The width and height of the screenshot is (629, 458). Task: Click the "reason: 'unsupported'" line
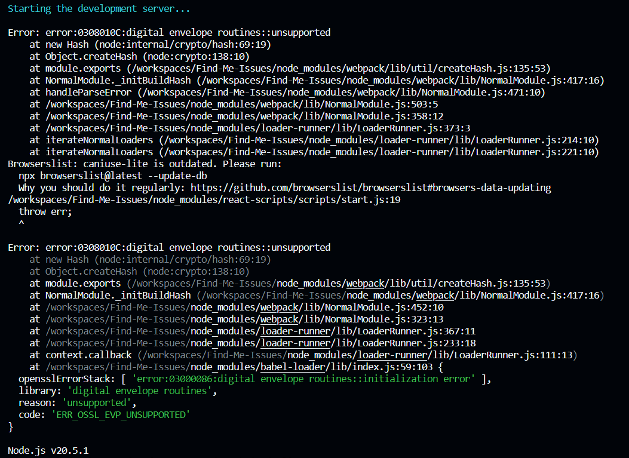(x=78, y=403)
